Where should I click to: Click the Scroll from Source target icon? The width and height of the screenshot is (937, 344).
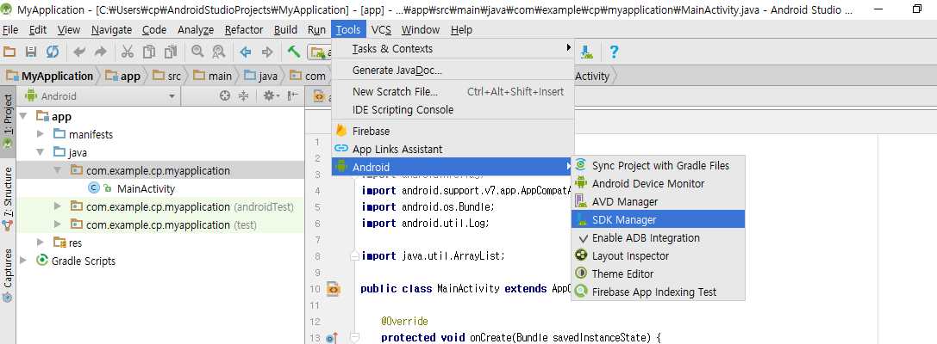click(225, 95)
